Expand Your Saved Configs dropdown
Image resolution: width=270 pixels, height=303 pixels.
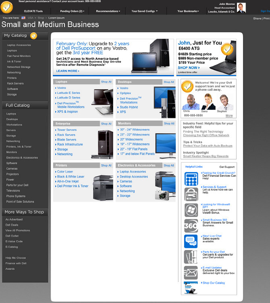point(145,11)
